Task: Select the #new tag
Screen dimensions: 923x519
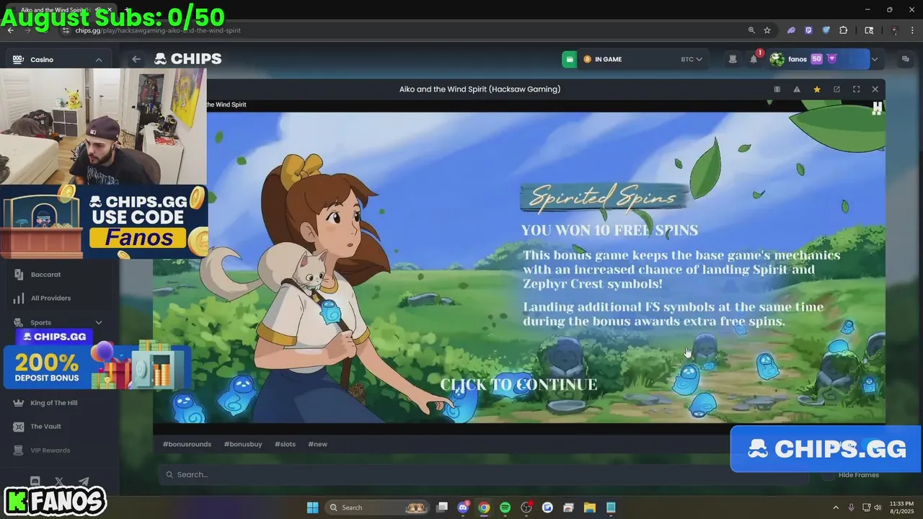Action: 317,444
